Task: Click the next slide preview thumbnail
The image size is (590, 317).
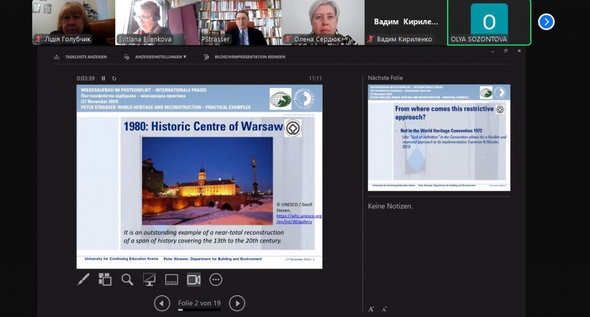Action: 439,138
